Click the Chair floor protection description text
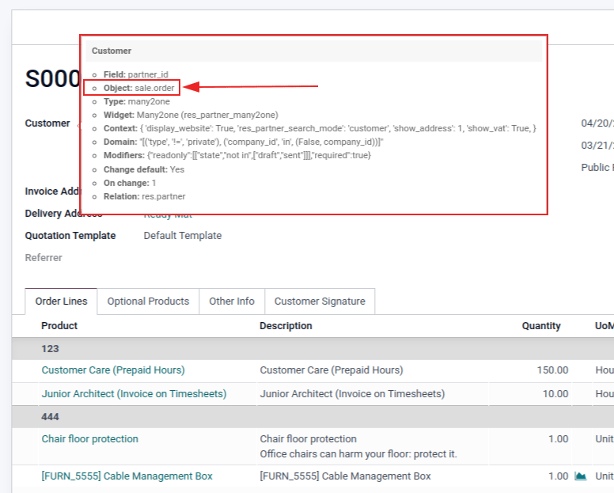Image resolution: width=614 pixels, height=493 pixels. (309, 439)
